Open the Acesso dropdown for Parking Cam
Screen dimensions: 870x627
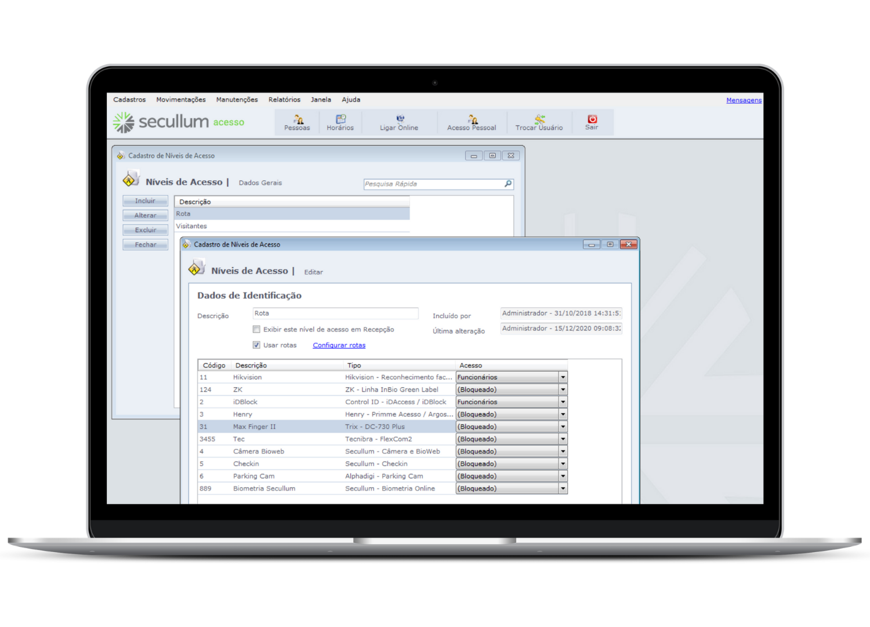[563, 476]
